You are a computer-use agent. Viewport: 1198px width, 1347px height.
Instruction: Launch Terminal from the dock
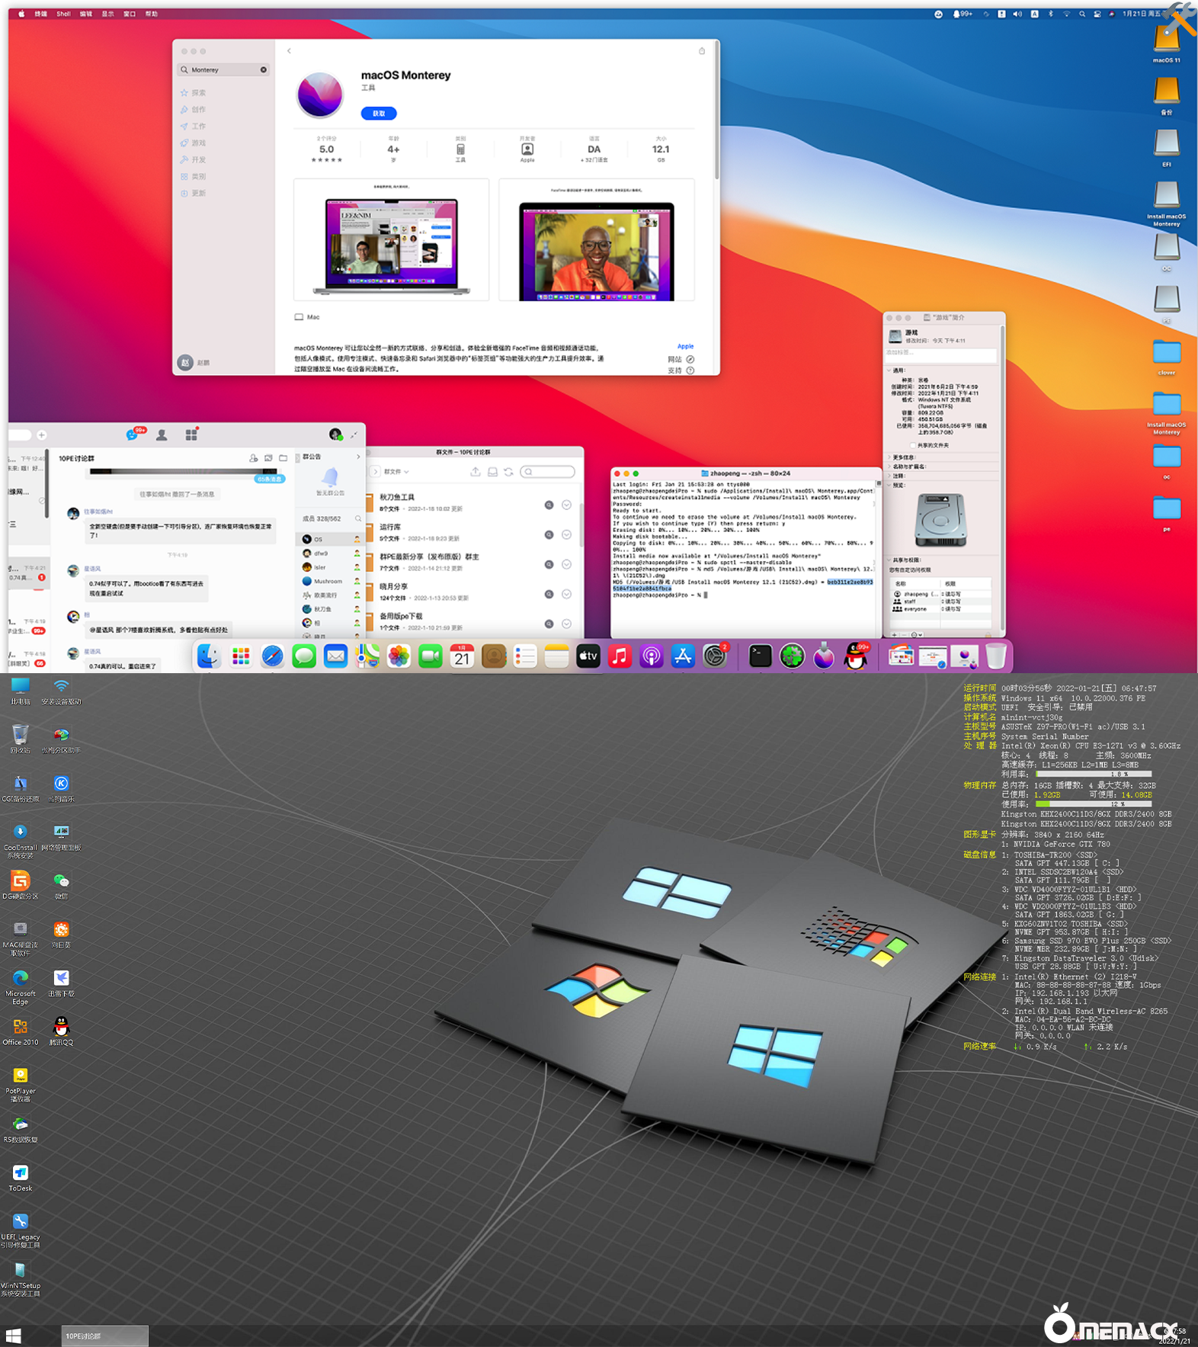coord(760,656)
